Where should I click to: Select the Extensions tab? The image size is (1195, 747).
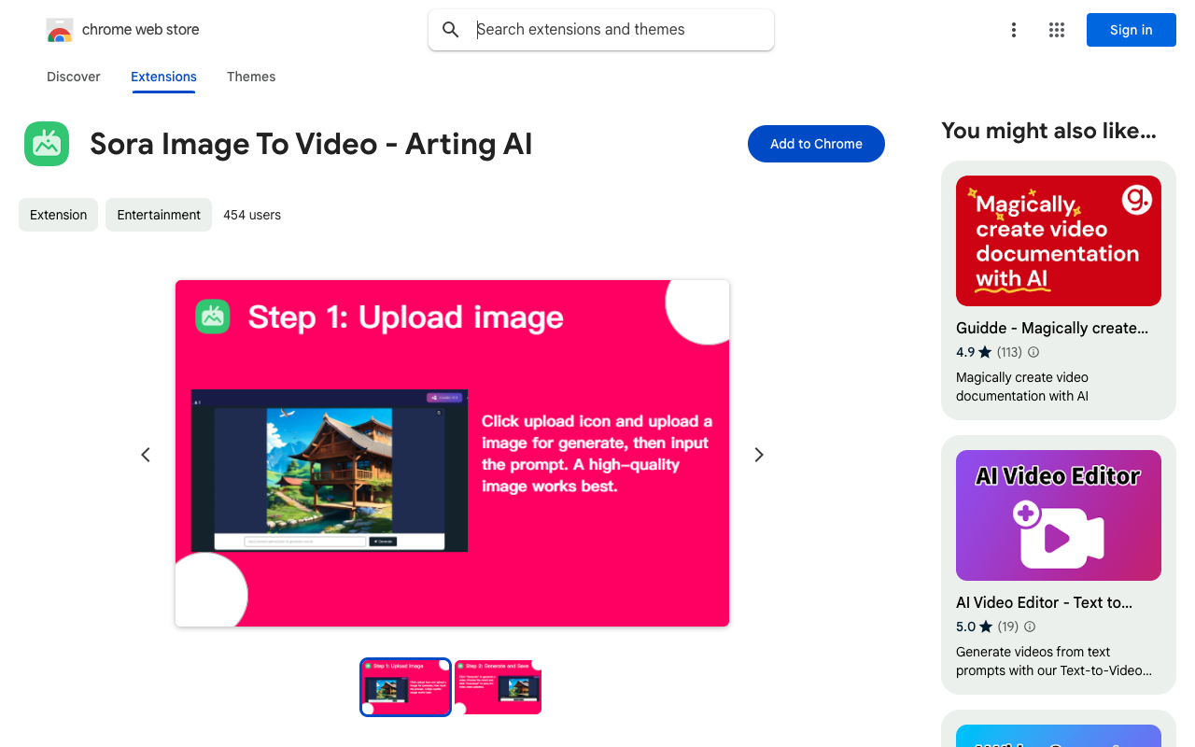pyautogui.click(x=163, y=77)
